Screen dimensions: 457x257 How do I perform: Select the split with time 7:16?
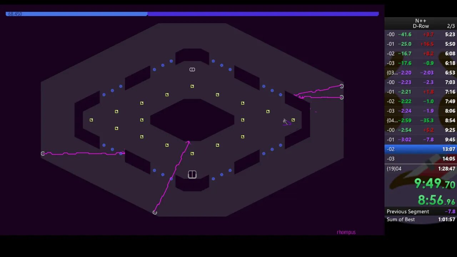(421, 92)
